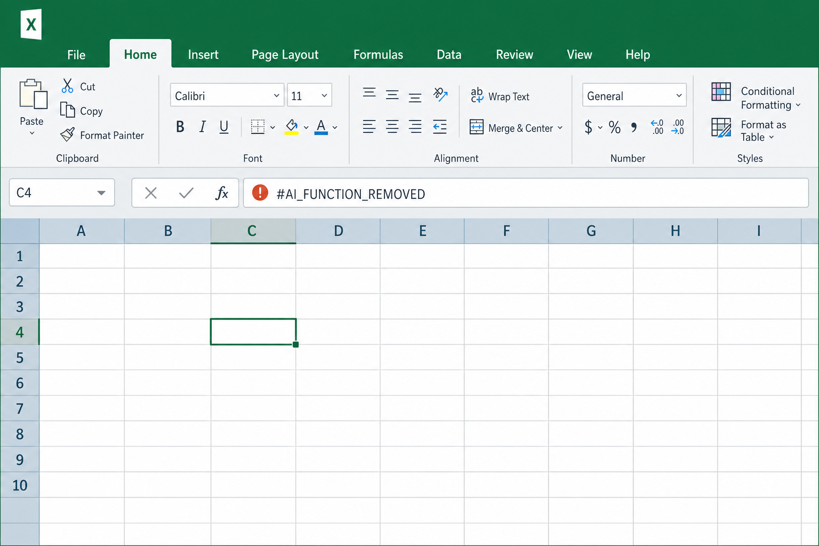
Task: Center text horizontally
Action: pyautogui.click(x=392, y=127)
